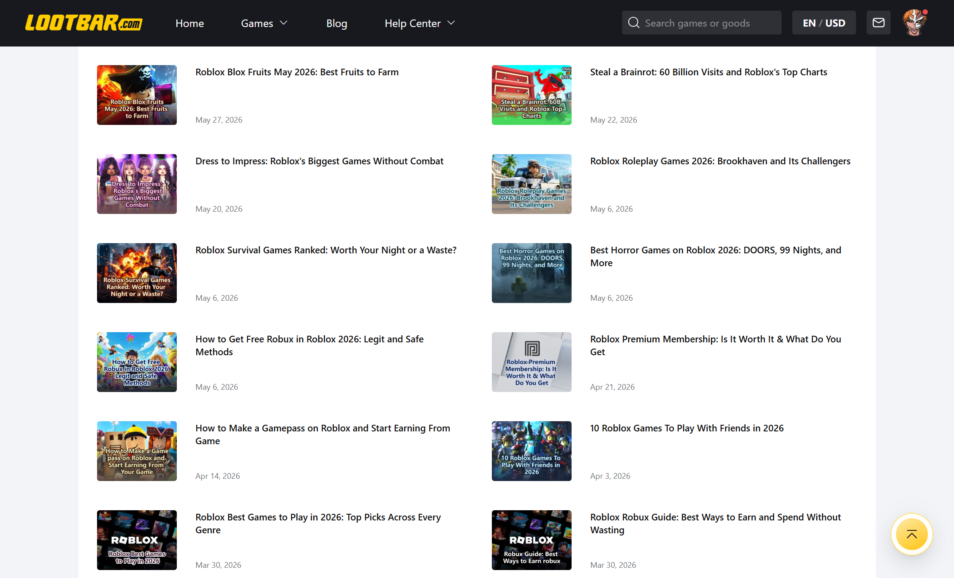954x578 pixels.
Task: Click the LootBar.com logo
Action: pyautogui.click(x=84, y=23)
